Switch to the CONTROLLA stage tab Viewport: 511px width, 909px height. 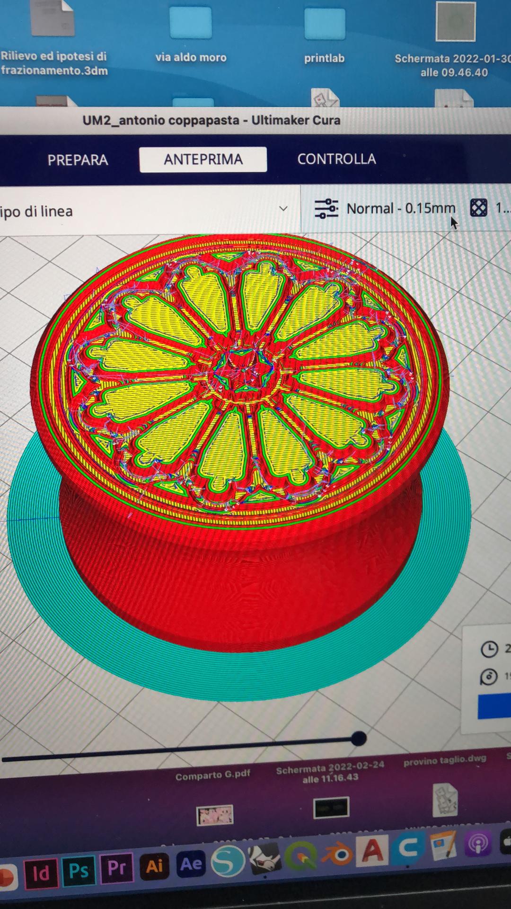click(336, 159)
